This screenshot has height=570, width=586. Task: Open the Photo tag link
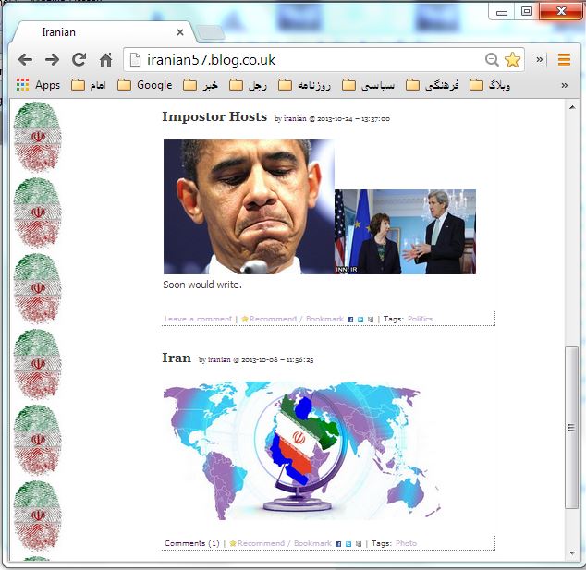coord(406,543)
